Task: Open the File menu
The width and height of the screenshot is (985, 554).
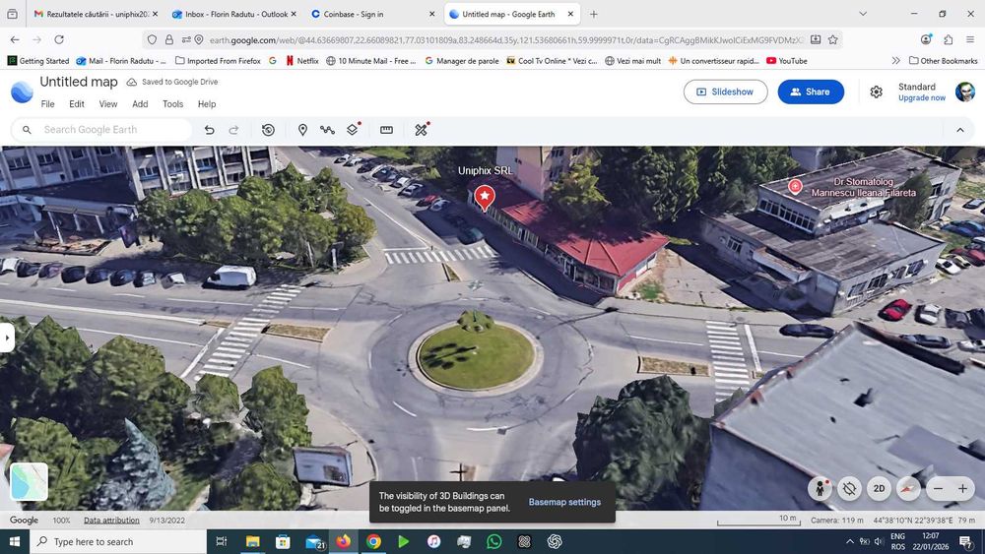Action: (x=47, y=104)
